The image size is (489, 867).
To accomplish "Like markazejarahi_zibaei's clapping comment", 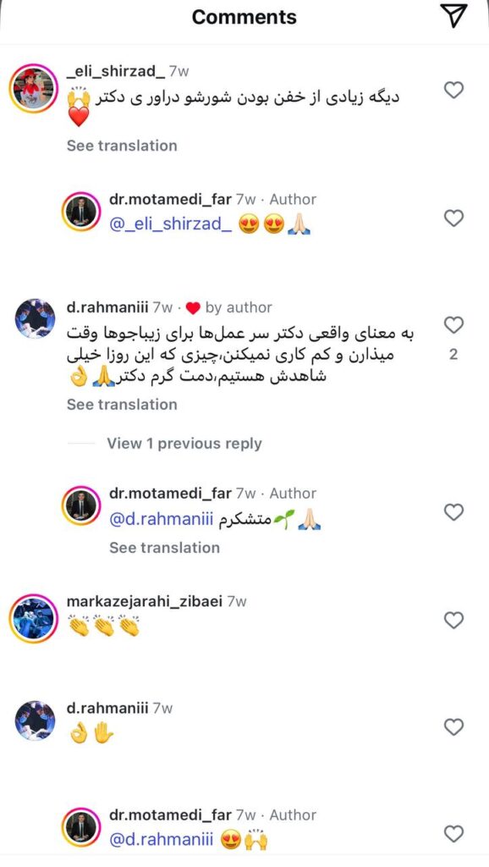I will click(453, 621).
